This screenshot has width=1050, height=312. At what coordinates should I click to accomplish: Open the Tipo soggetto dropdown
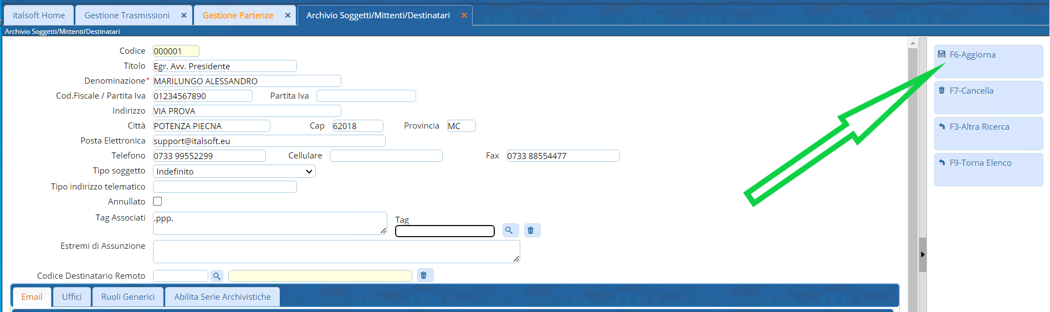click(x=234, y=172)
